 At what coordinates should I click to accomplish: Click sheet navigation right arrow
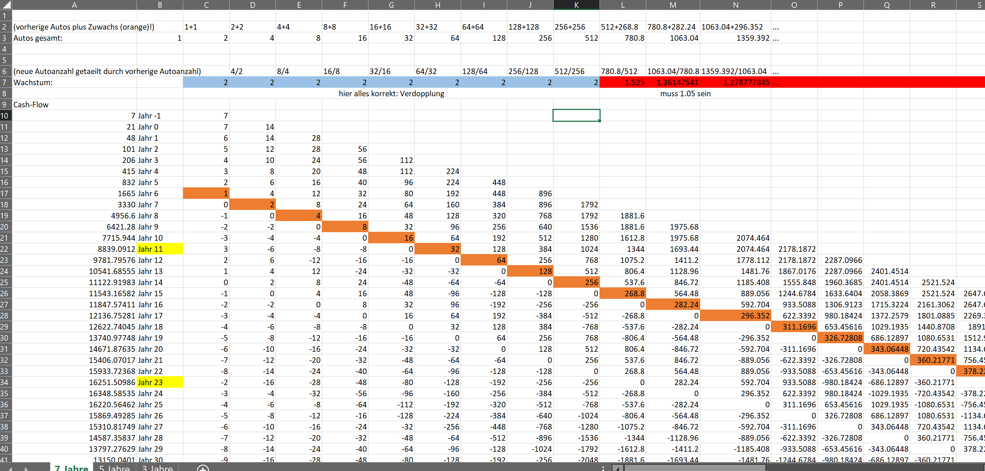26,468
